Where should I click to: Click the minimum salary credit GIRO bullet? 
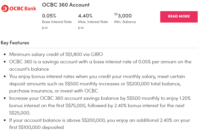pos(56,54)
